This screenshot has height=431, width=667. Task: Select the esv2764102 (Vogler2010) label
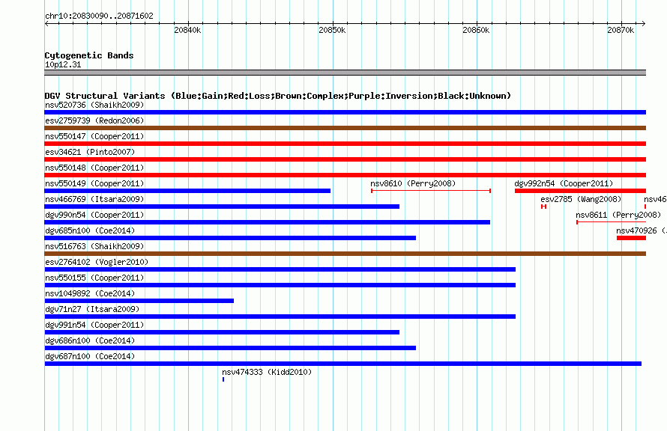click(x=97, y=262)
